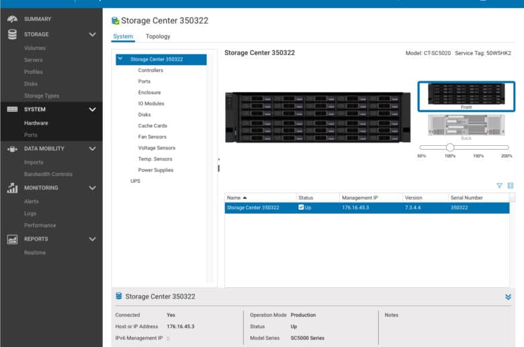Viewport: 524px width, 347px height.
Task: Click the Storage database icon in sidebar
Action: (12, 34)
